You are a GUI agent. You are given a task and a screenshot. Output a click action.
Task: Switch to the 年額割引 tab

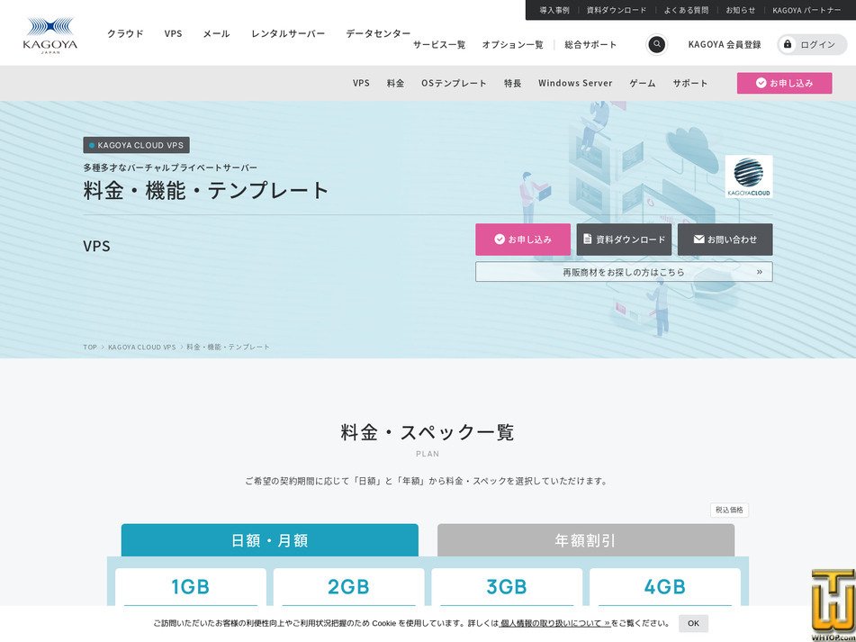(x=586, y=540)
